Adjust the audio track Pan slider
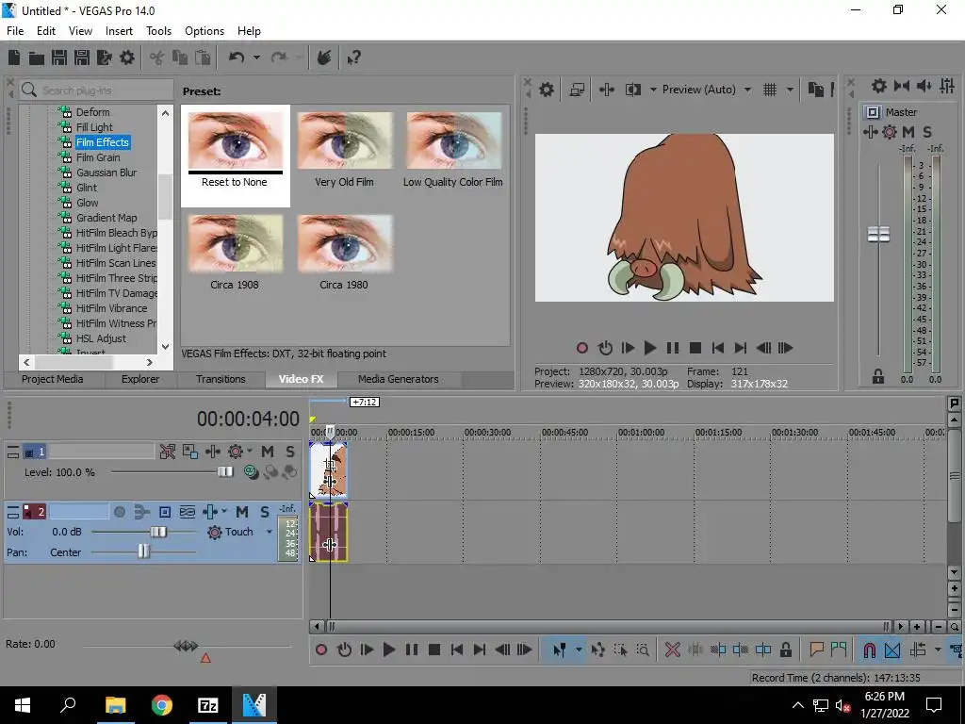 pos(143,551)
